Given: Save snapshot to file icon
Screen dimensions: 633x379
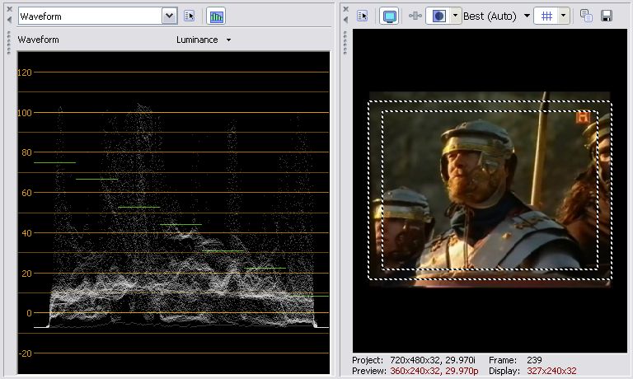Looking at the screenshot, I should (x=607, y=16).
